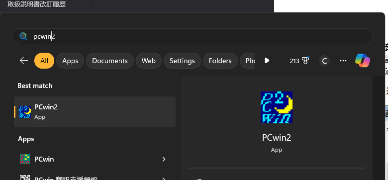Switch to the Apps filter tab

[x=70, y=61]
